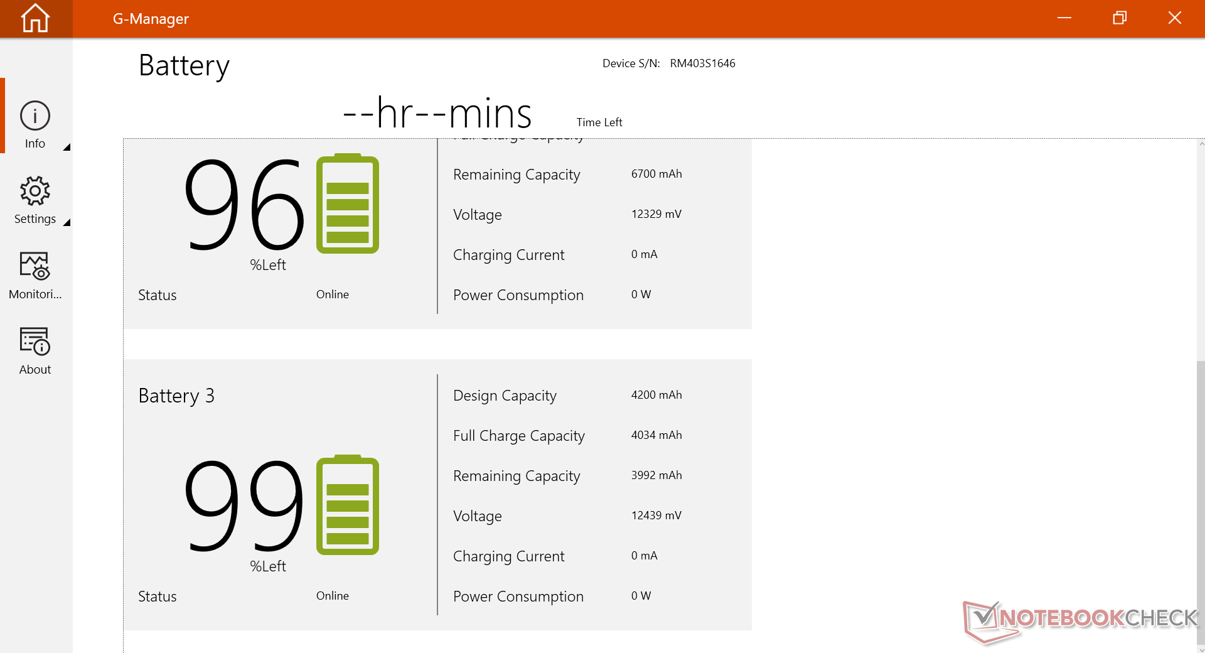This screenshot has height=653, width=1205.
Task: Expand the Info submenu arrow
Action: [x=67, y=147]
